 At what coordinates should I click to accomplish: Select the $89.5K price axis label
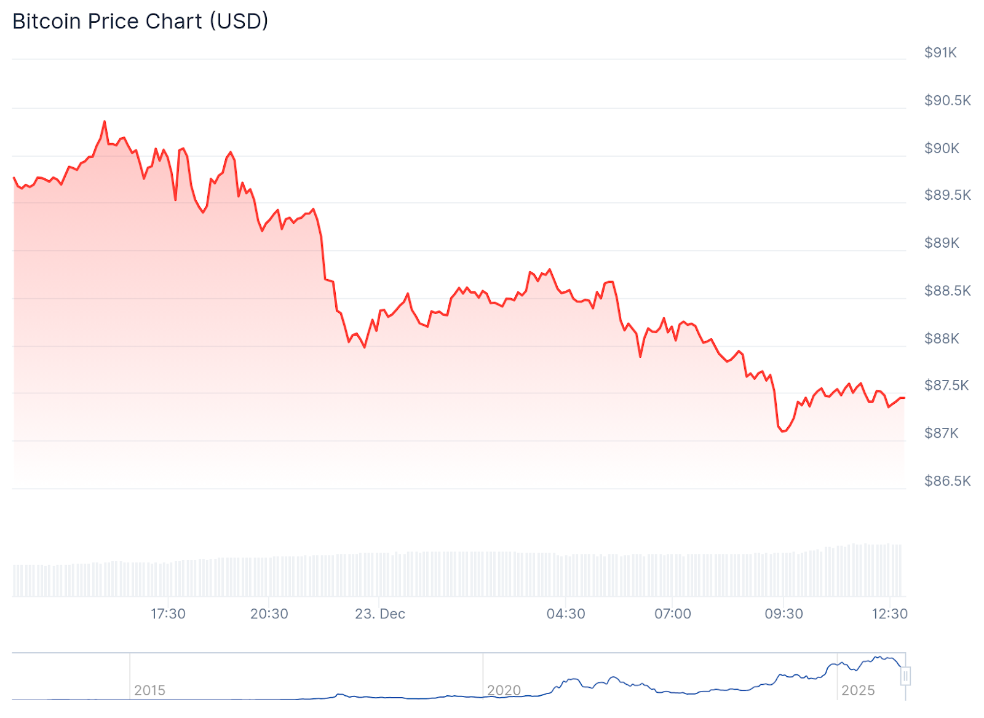point(947,195)
